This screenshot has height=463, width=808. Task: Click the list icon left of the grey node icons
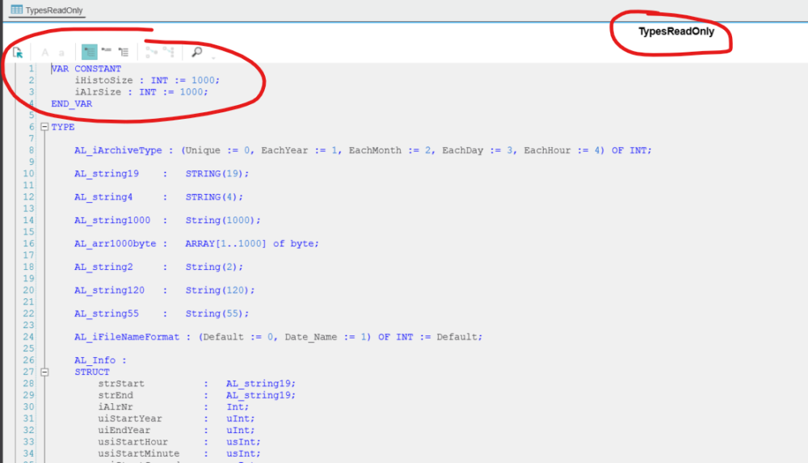point(123,53)
